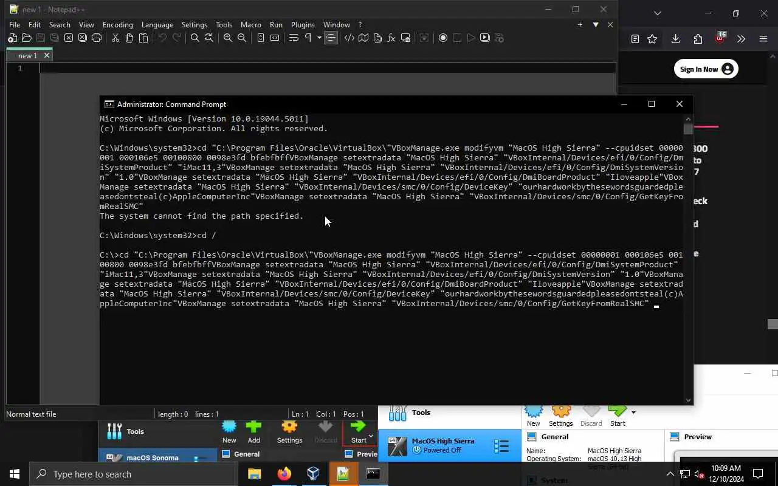Toggle synchronize horizontal scrolling icon
The image size is (778, 486).
coord(275,38)
